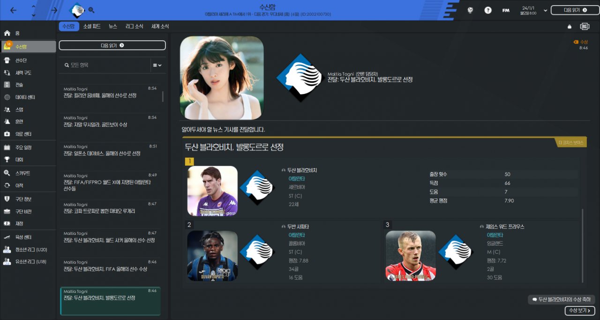Open the up-down navigation history chevrons
This screenshot has width=600, height=320.
pos(34,10)
